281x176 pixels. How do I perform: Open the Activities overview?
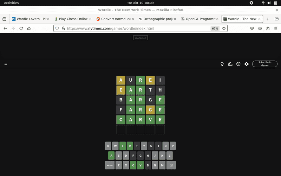(11, 3)
